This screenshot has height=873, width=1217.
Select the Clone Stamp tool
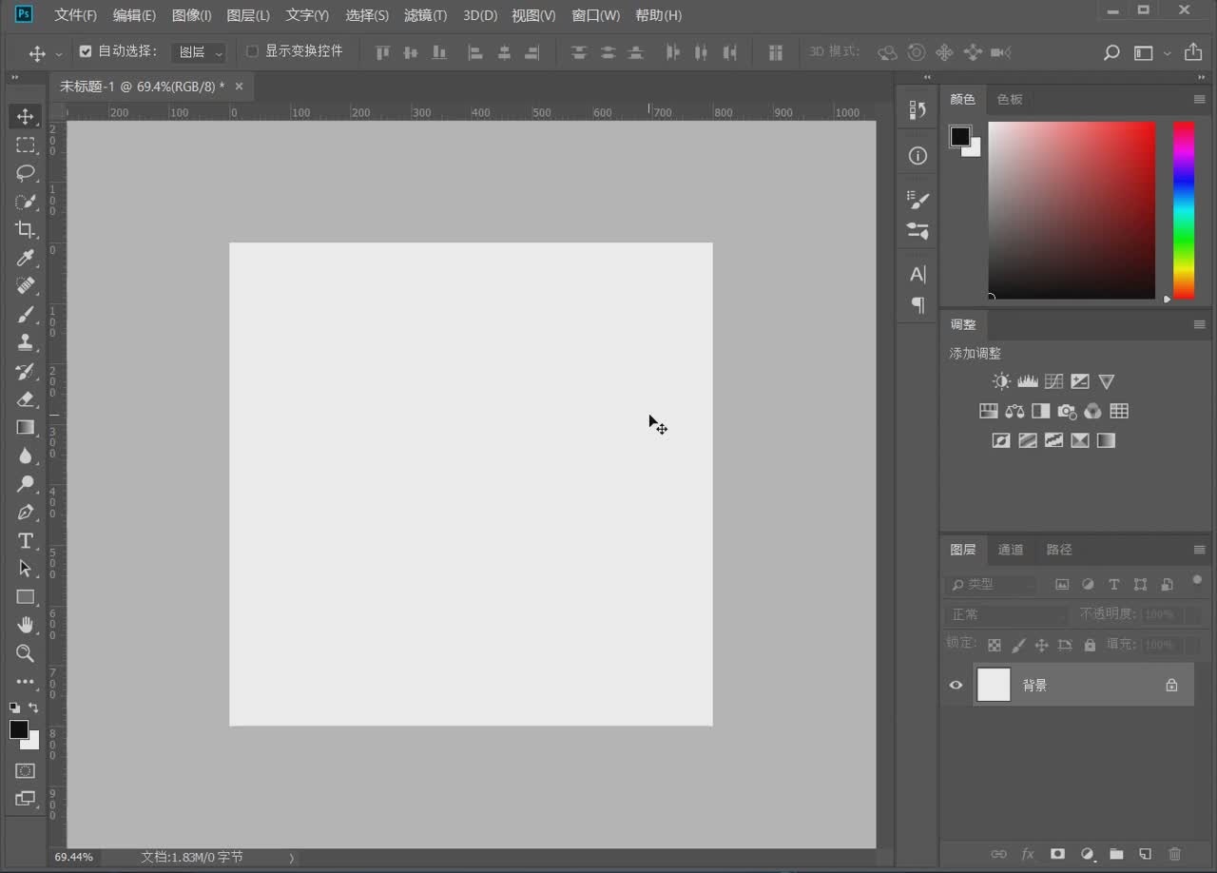point(26,342)
